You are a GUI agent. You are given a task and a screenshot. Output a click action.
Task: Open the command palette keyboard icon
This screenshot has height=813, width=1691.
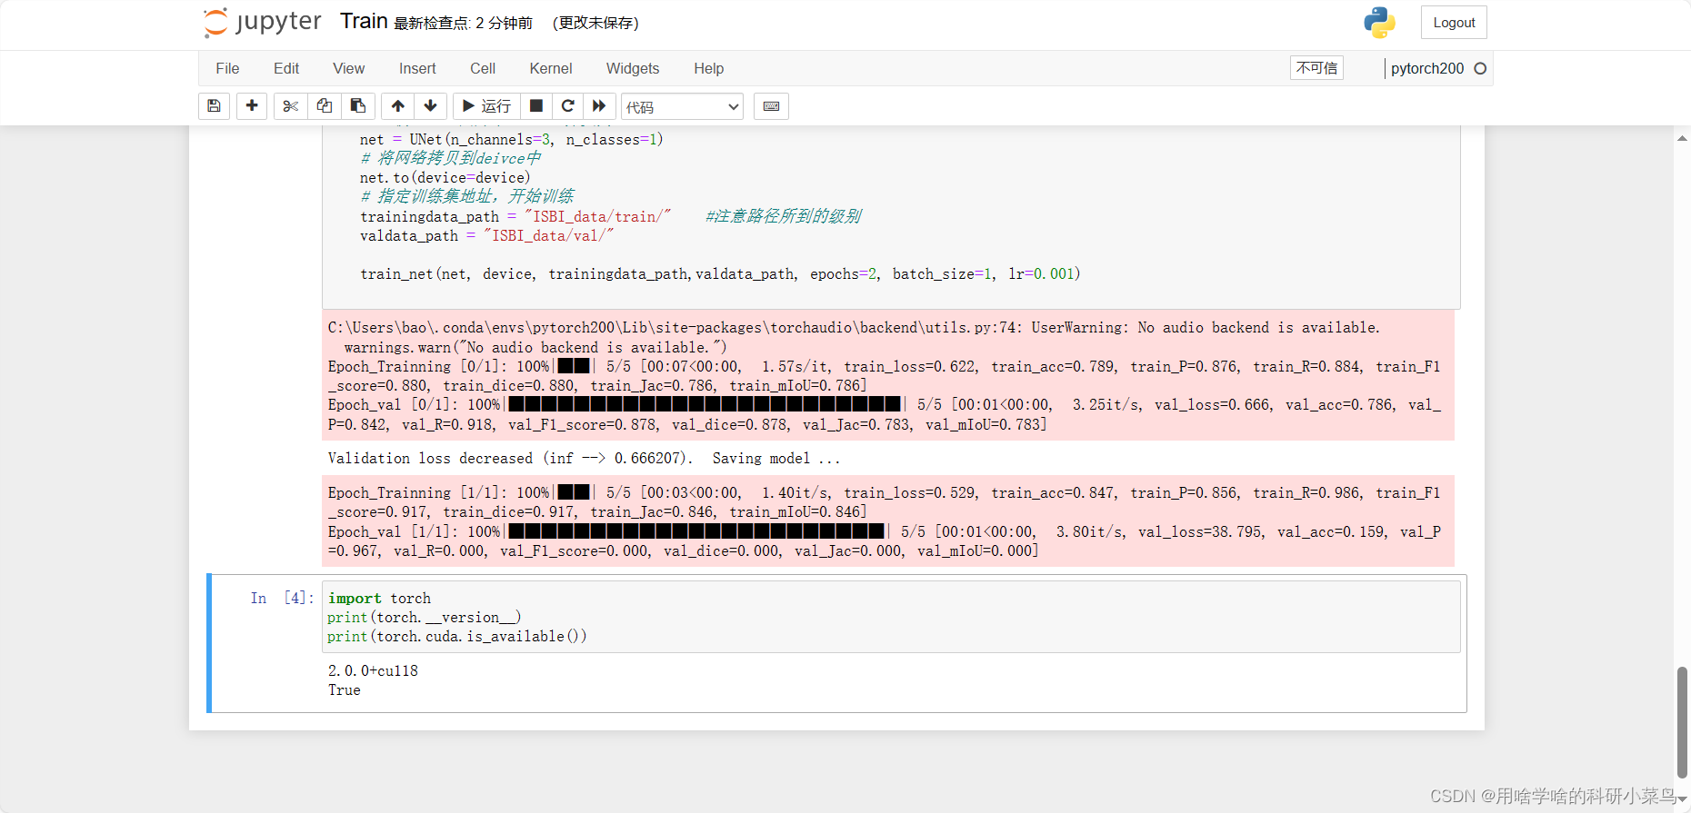click(x=771, y=106)
